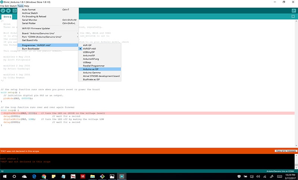Click Copy error messages button

coord(286,151)
